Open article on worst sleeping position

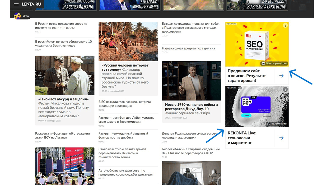point(188,48)
